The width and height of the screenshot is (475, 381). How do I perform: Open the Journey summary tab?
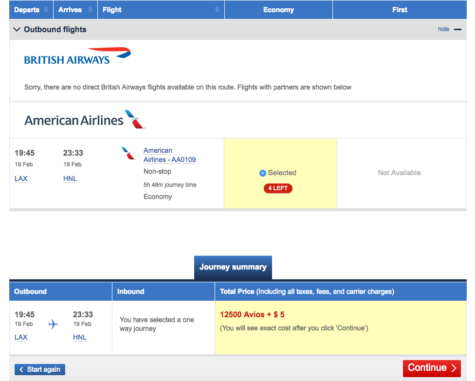(233, 267)
